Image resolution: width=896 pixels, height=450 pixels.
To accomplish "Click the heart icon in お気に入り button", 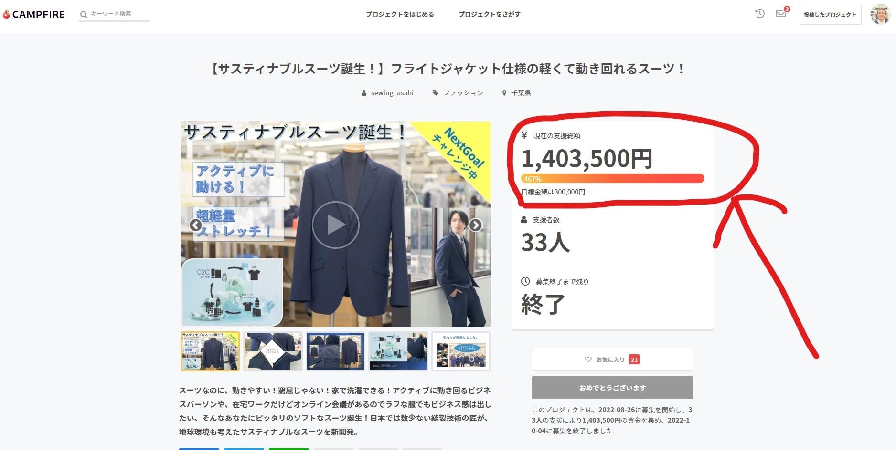I will (x=588, y=359).
